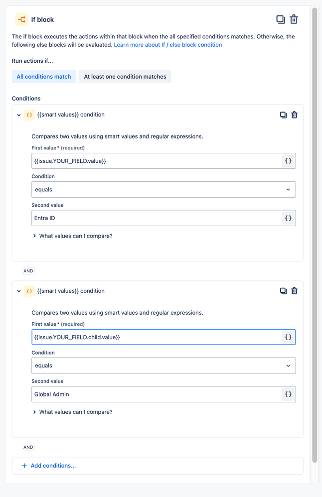Open Learn more about If / else link

(168, 45)
